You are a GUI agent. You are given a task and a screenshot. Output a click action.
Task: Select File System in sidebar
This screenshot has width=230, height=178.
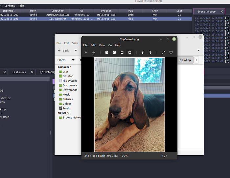pyautogui.click(x=68, y=81)
